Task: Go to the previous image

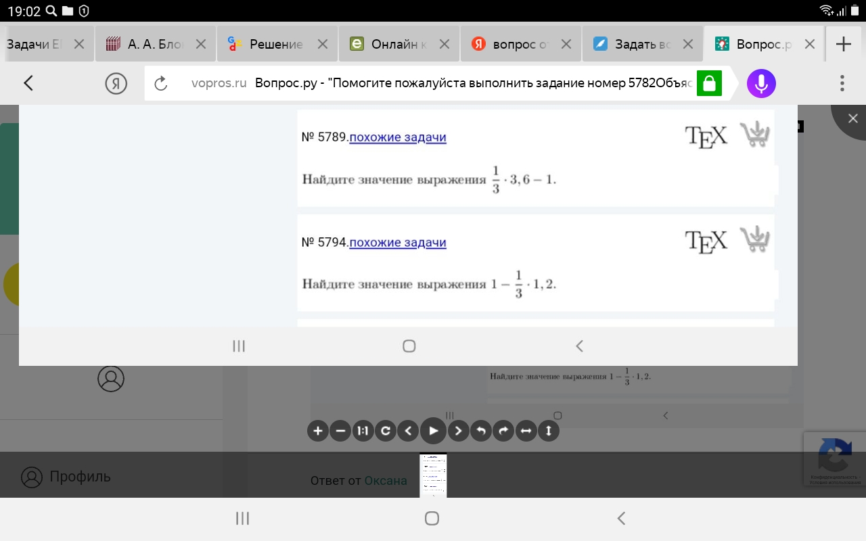Action: click(409, 431)
